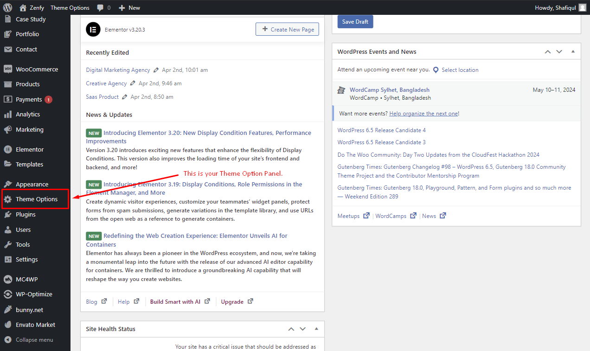Click the Save Draft button

coord(355,22)
